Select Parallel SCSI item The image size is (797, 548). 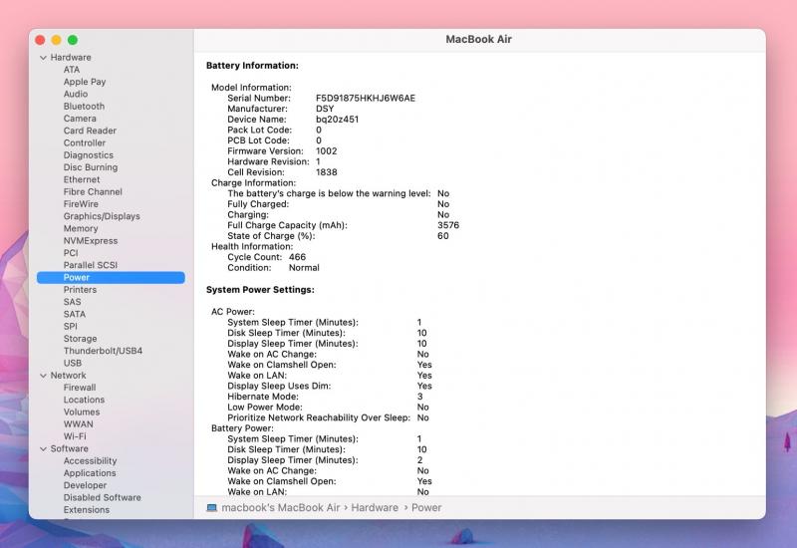coord(91,265)
